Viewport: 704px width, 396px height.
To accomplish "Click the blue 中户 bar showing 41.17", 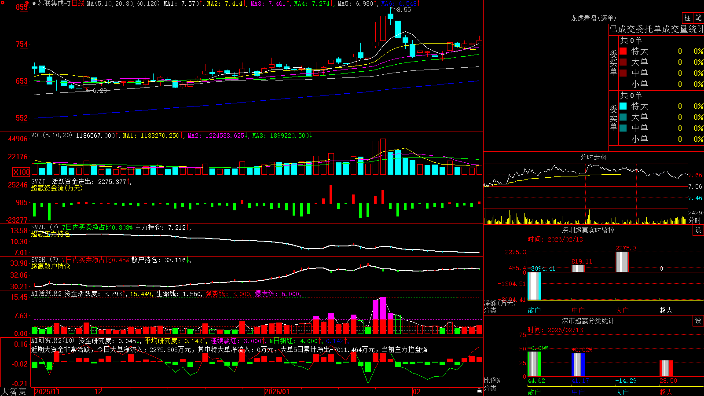I will (578, 365).
